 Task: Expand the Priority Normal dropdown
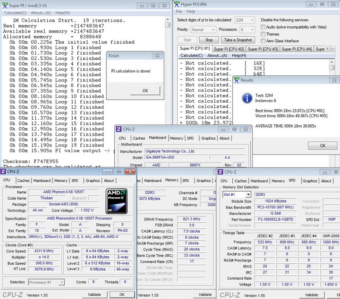(204, 29)
